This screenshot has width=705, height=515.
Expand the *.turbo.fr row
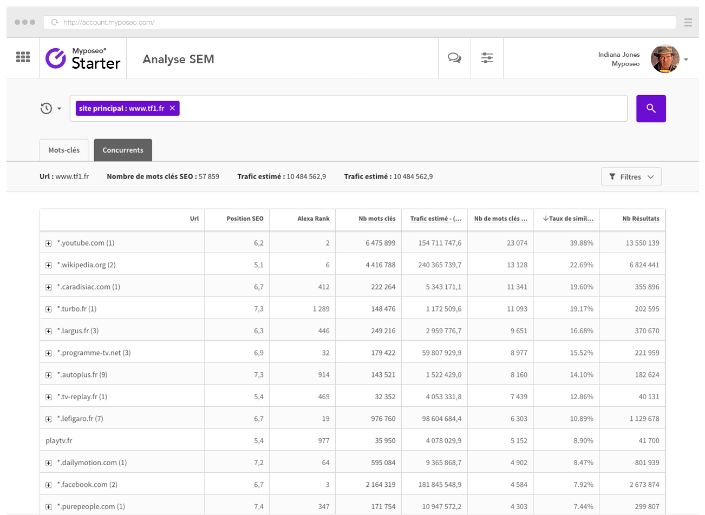(49, 309)
